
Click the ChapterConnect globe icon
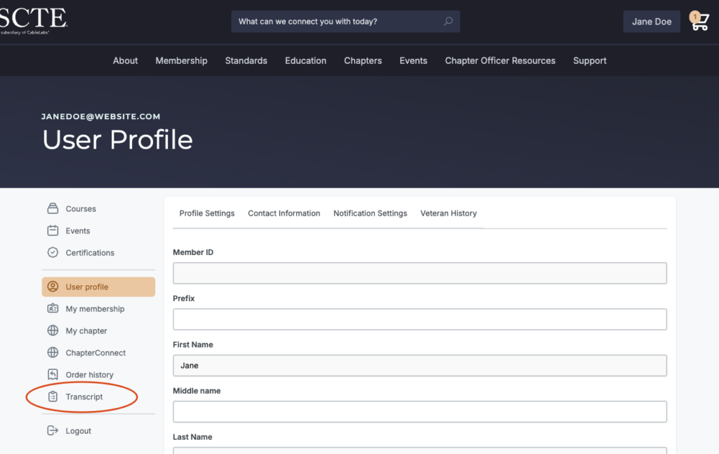click(x=53, y=352)
